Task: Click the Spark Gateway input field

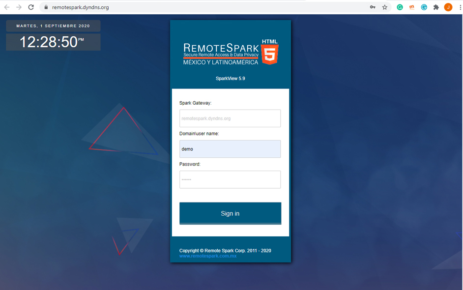Action: [230, 118]
